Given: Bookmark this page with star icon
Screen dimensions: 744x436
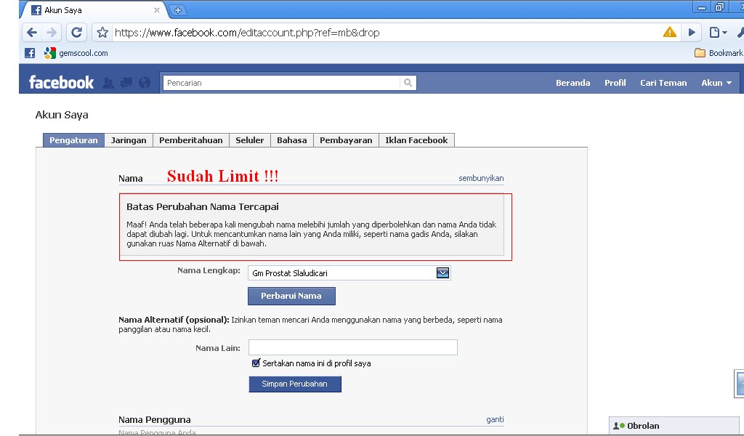Looking at the screenshot, I should click(102, 32).
